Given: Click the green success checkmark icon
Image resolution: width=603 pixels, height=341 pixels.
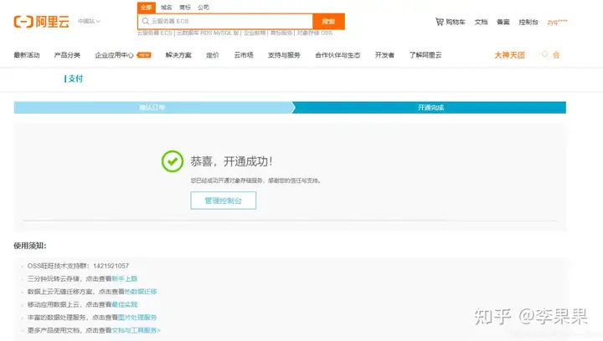Looking at the screenshot, I should [173, 161].
